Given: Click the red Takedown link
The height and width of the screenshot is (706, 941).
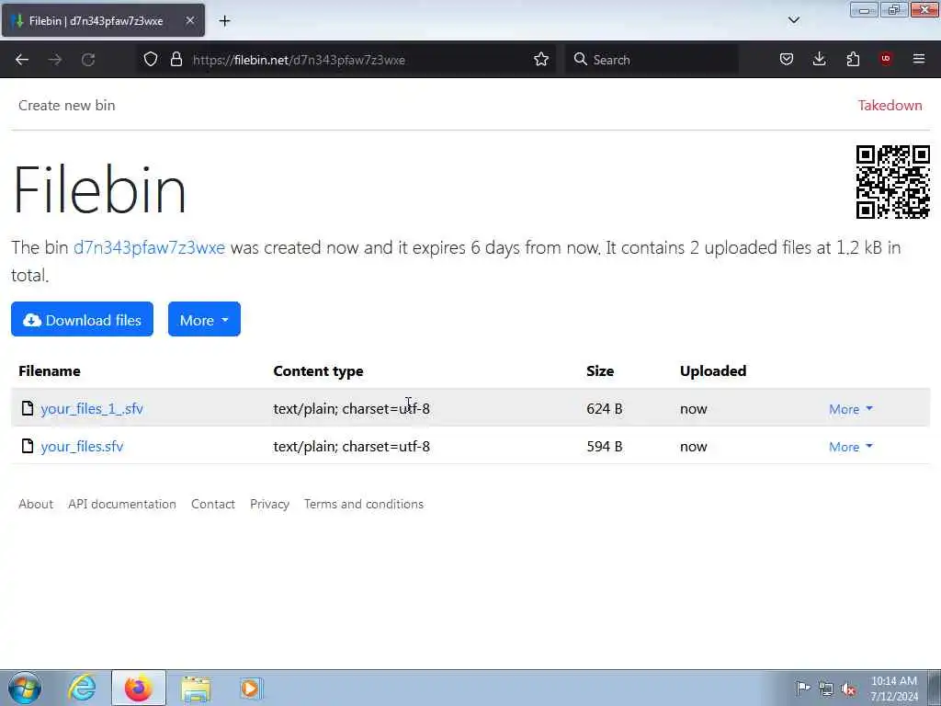Looking at the screenshot, I should 890,105.
